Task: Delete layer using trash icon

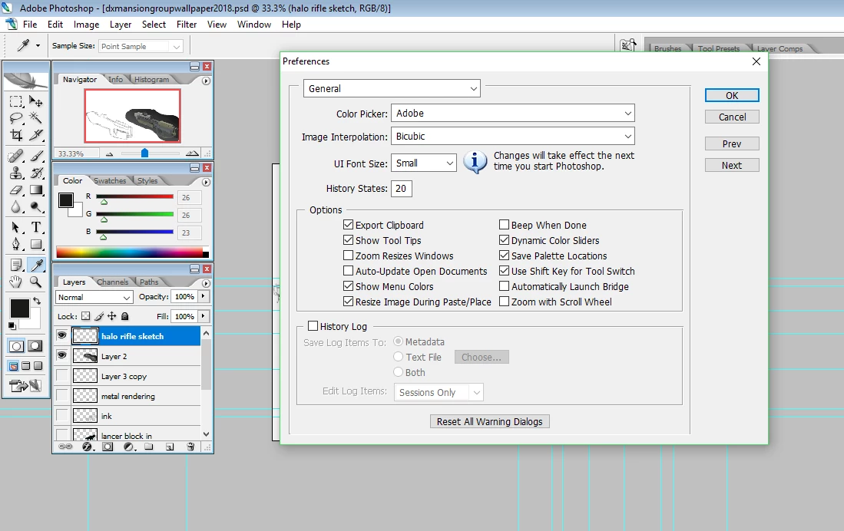Action: tap(190, 447)
